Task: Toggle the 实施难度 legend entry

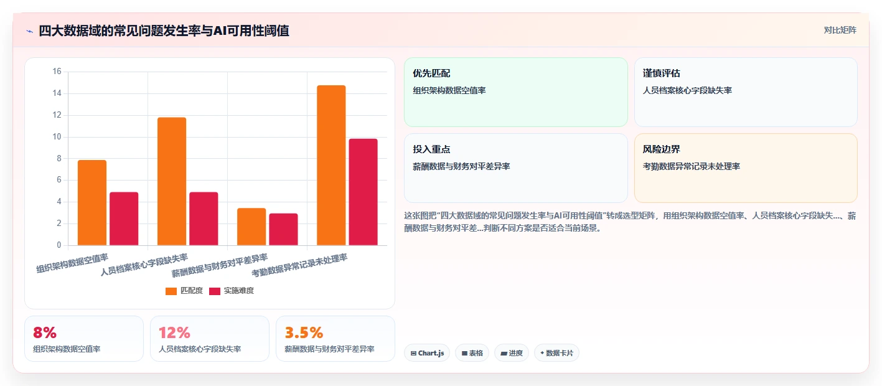Action: pyautogui.click(x=232, y=291)
